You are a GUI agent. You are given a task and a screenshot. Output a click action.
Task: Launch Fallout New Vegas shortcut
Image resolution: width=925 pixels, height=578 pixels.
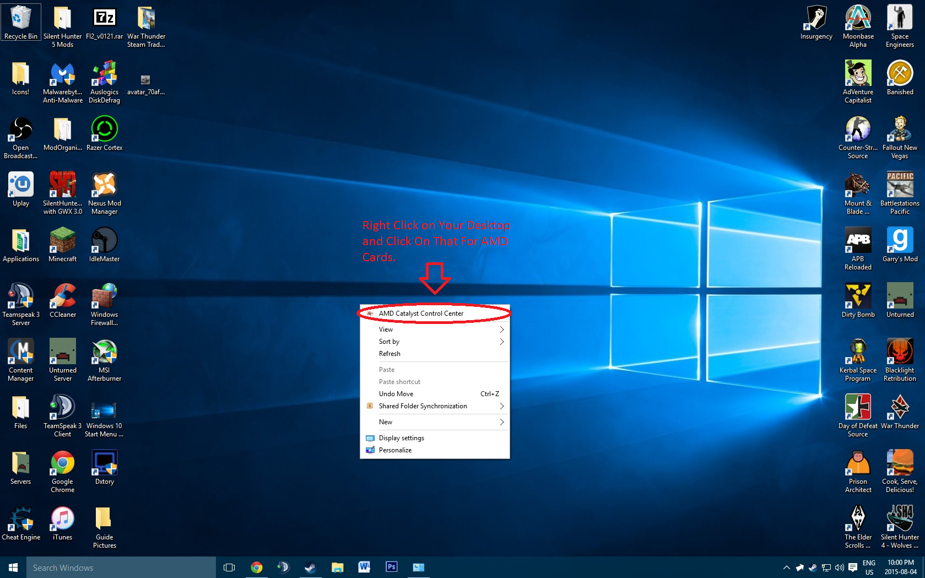(x=900, y=138)
